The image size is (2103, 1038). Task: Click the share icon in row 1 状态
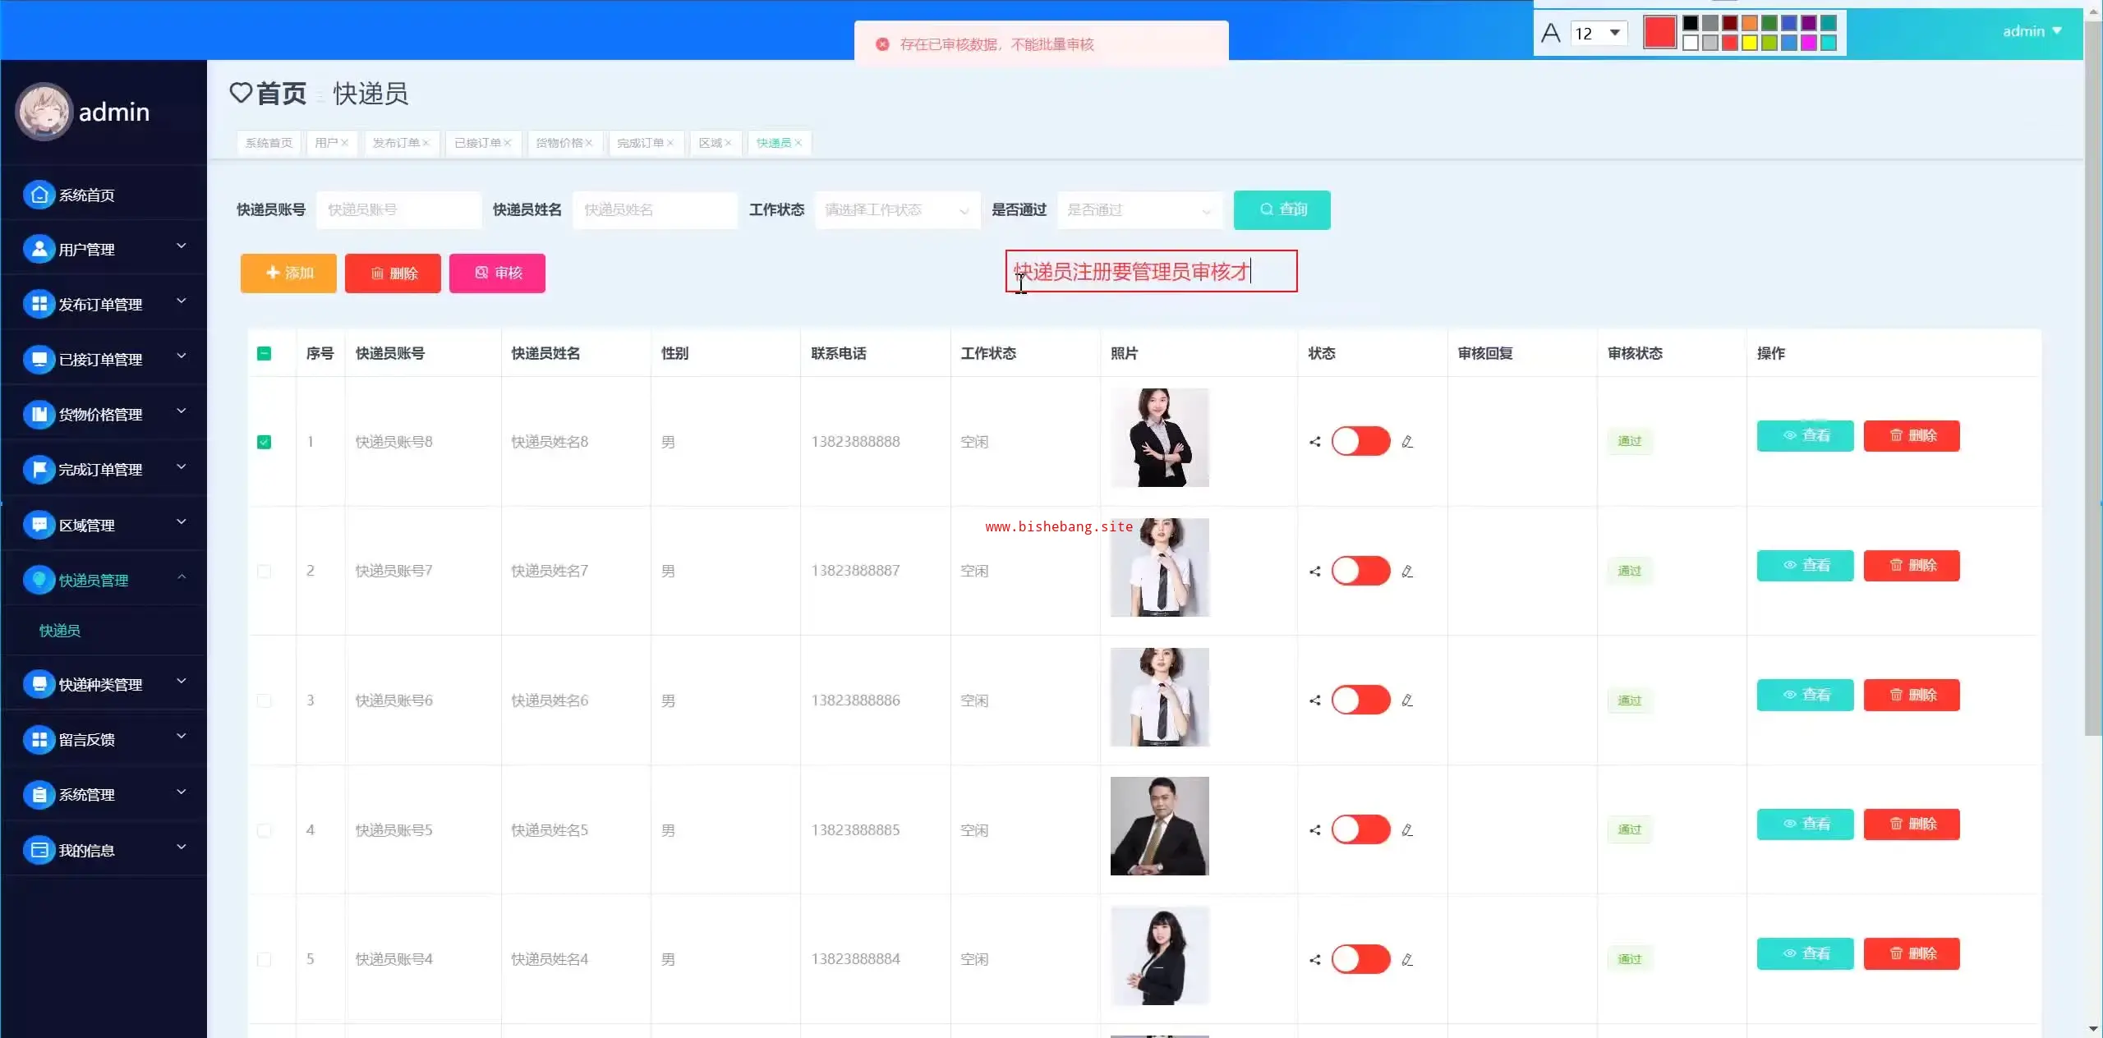(x=1314, y=442)
